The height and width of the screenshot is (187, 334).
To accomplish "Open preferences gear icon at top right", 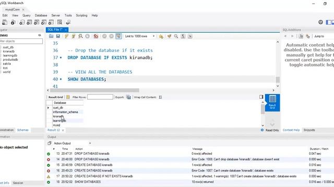I will coord(320,22).
